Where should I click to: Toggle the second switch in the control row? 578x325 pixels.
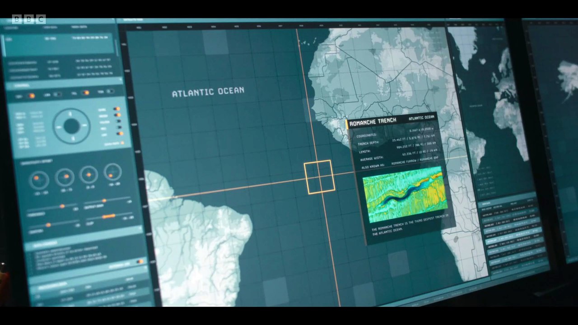pyautogui.click(x=57, y=94)
